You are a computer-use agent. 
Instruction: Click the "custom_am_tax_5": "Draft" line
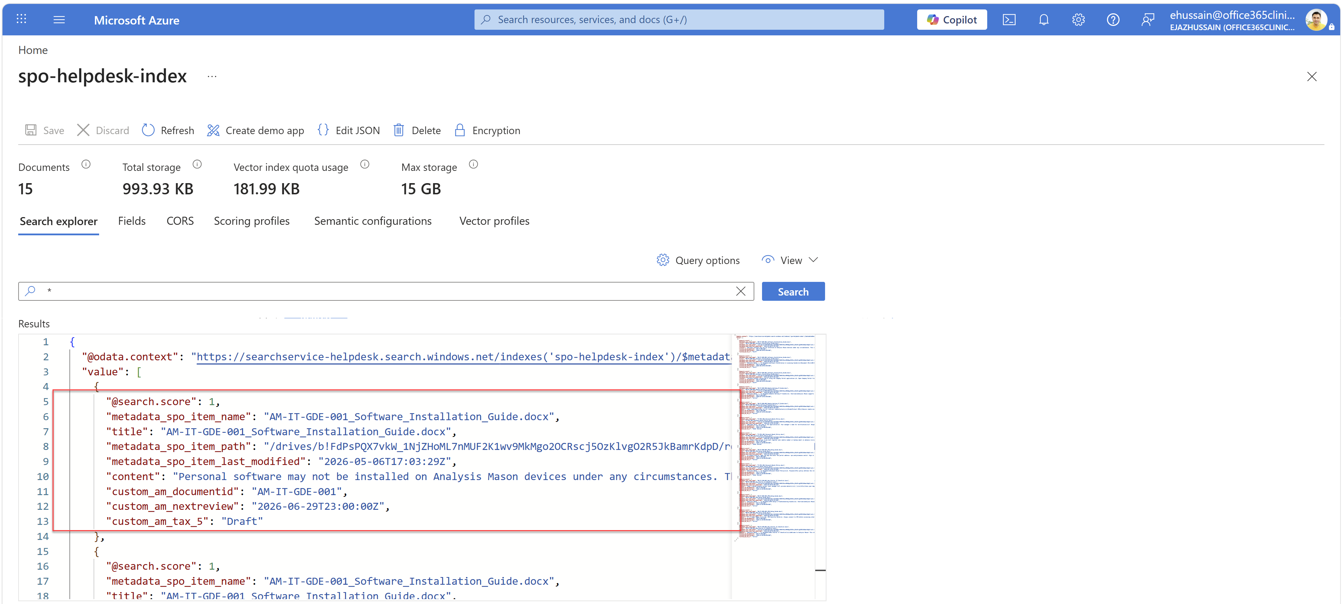(x=185, y=521)
